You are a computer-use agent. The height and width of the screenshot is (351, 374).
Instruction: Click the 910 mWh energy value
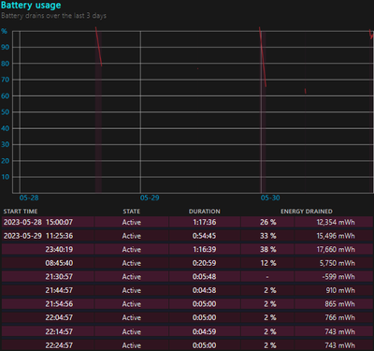pos(340,290)
